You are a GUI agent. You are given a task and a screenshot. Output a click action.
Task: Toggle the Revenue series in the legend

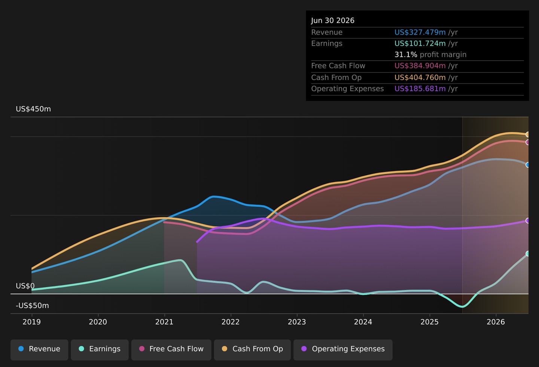tap(39, 350)
